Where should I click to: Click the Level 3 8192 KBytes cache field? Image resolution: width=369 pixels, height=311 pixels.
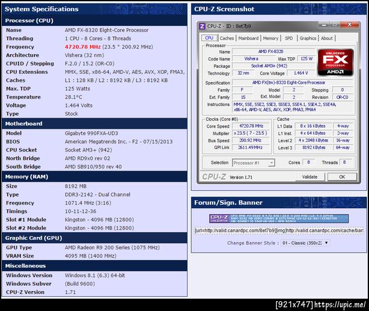[x=314, y=147]
